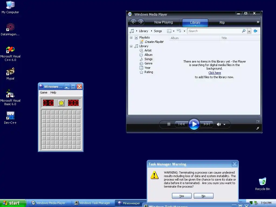The width and height of the screenshot is (276, 207).
Task: Expand the Songs breadcrumb arrow
Action: pos(151,31)
